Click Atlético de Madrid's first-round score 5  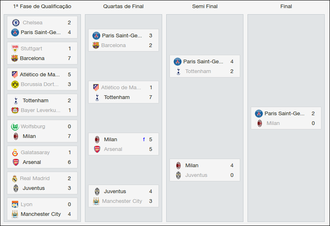click(x=69, y=75)
